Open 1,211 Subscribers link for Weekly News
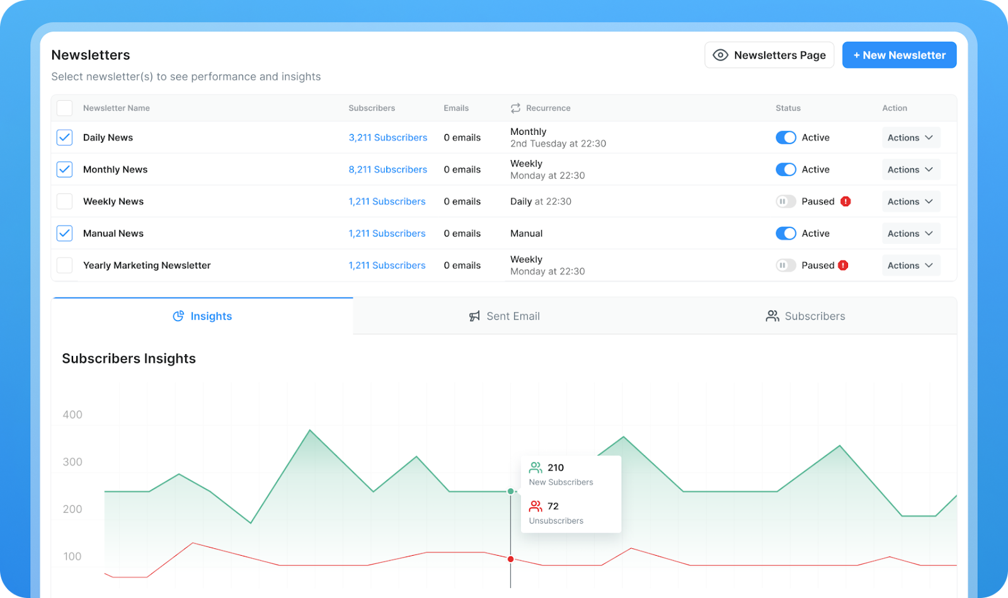The height and width of the screenshot is (598, 1008). point(387,202)
